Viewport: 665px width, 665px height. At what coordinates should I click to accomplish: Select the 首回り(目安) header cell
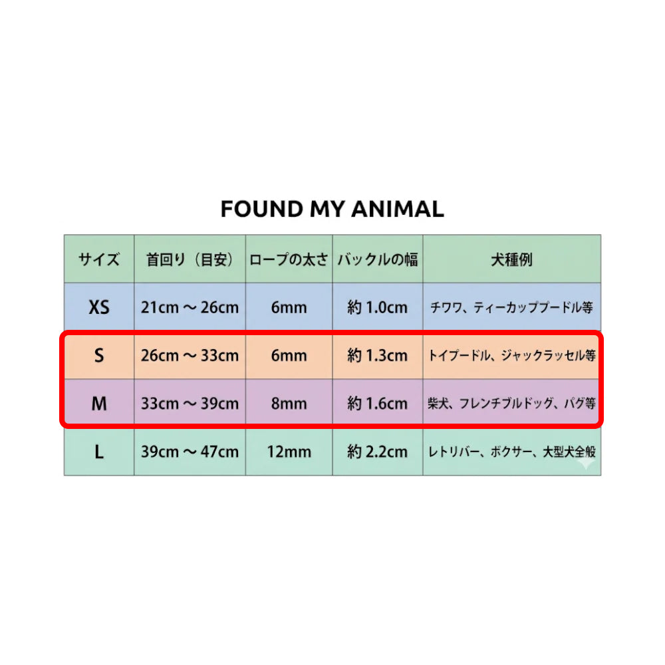coord(190,259)
